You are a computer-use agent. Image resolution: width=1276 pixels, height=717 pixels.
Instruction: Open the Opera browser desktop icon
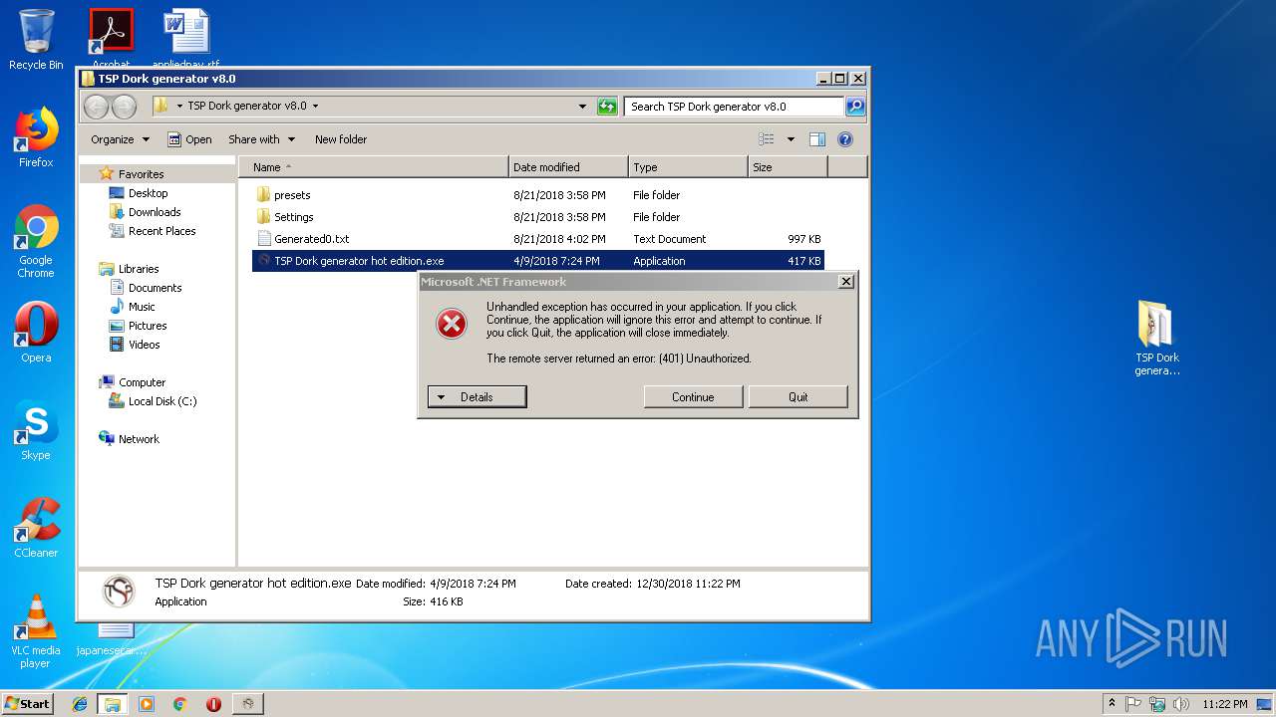[36, 333]
